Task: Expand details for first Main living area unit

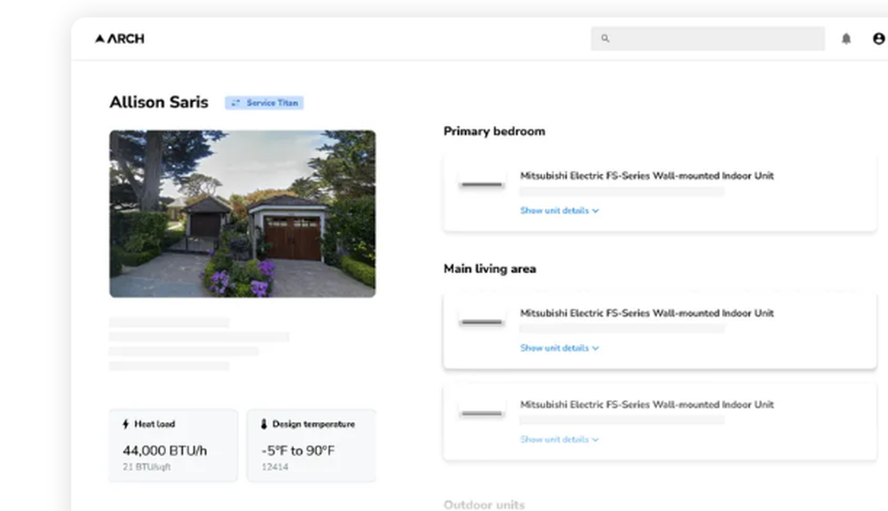Action: (x=559, y=348)
